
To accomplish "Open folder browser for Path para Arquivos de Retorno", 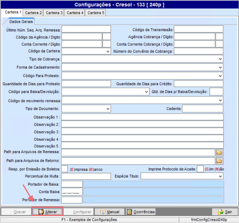I will (220, 161).
